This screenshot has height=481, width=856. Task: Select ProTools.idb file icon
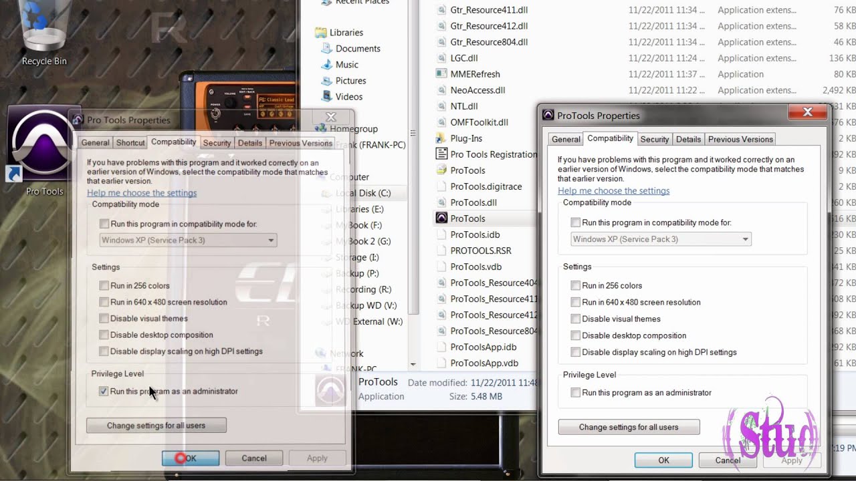click(441, 234)
